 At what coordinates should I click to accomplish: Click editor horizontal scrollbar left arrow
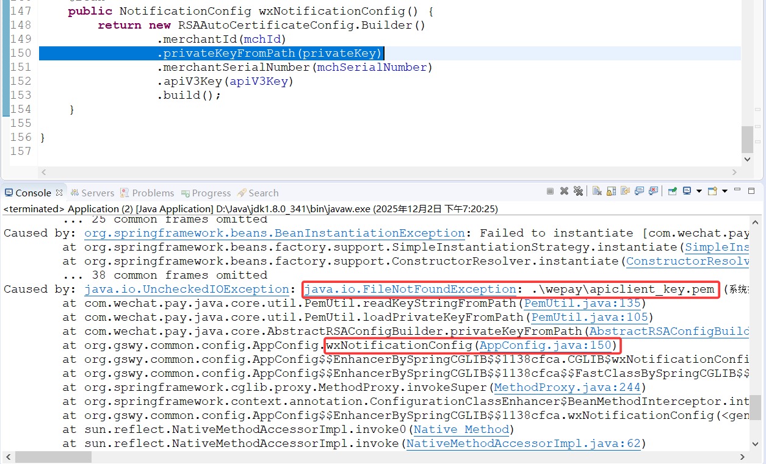coord(44,173)
